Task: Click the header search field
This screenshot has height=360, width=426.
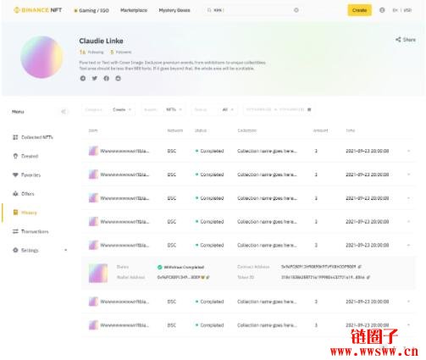Action: [x=253, y=10]
